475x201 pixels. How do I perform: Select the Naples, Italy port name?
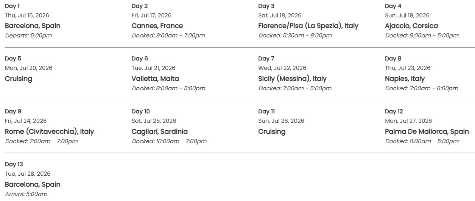click(x=405, y=79)
